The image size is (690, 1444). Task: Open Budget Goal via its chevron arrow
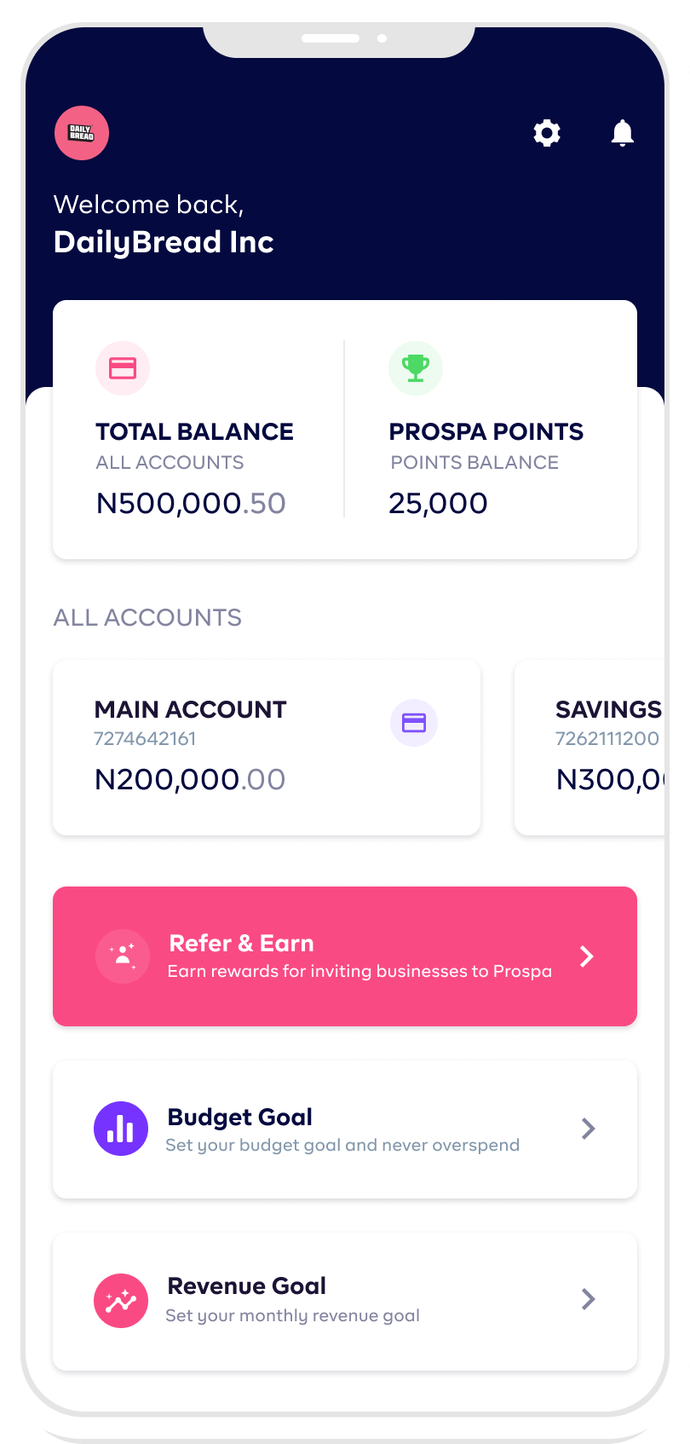click(587, 1128)
